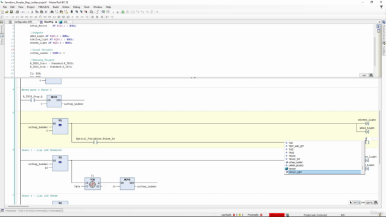The height and width of the screenshot is (217, 386).
Task: Open the Online menu
Action: (x=66, y=7)
